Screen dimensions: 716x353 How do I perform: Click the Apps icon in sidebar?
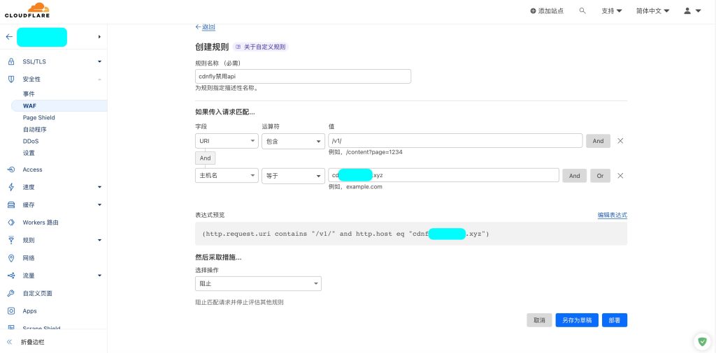coord(11,311)
